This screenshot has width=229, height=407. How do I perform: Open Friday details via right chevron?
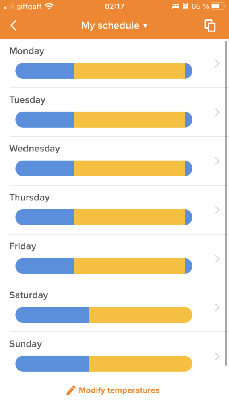click(x=217, y=258)
